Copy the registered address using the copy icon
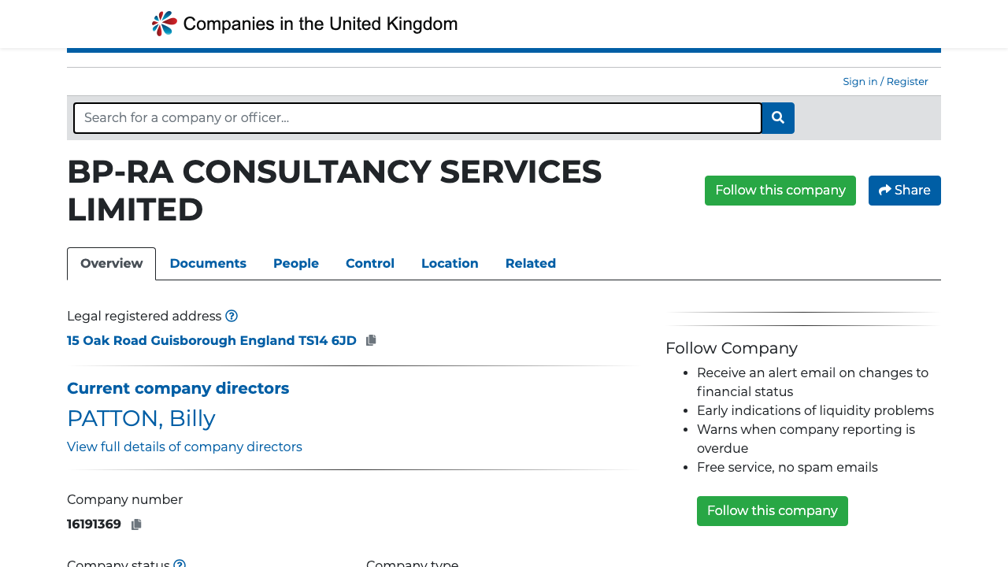1008x567 pixels. point(371,339)
